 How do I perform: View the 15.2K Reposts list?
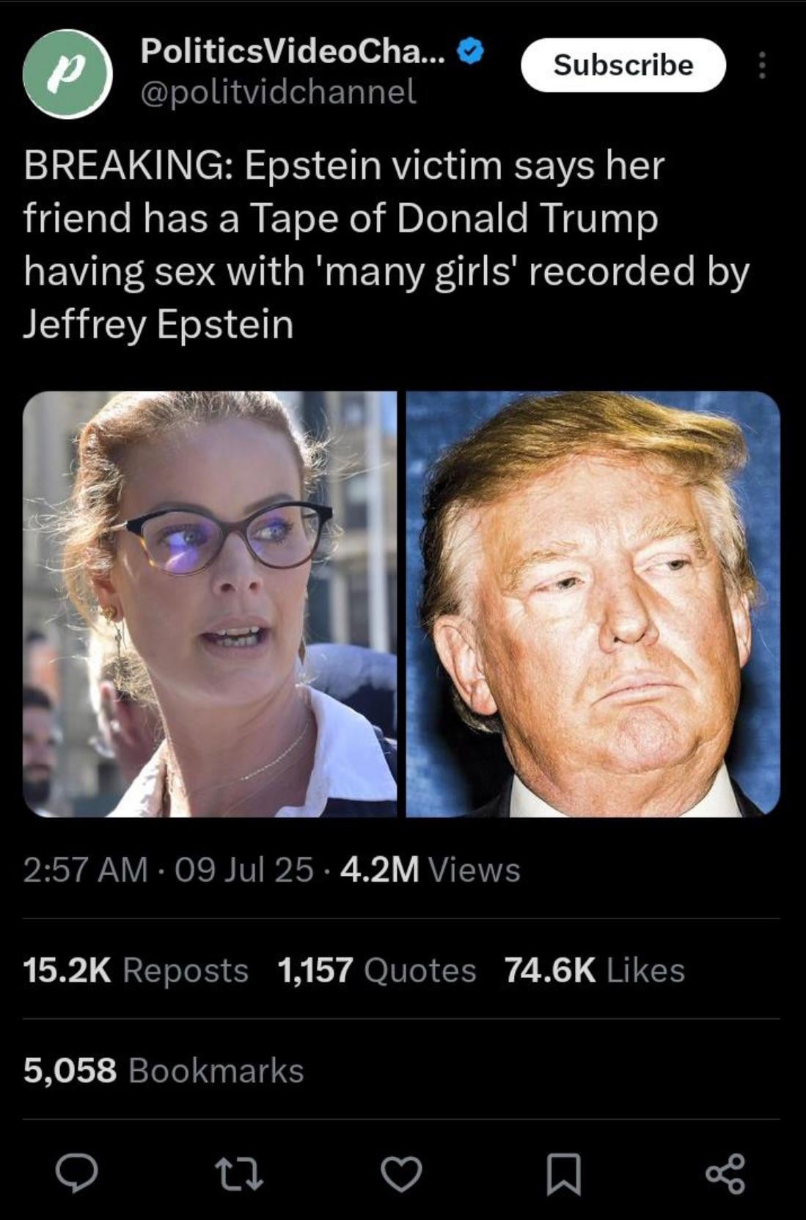coord(136,970)
